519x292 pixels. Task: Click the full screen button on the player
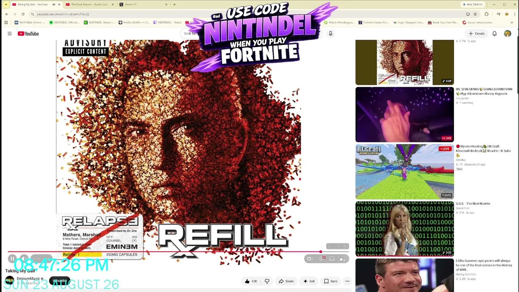pyautogui.click(x=343, y=259)
